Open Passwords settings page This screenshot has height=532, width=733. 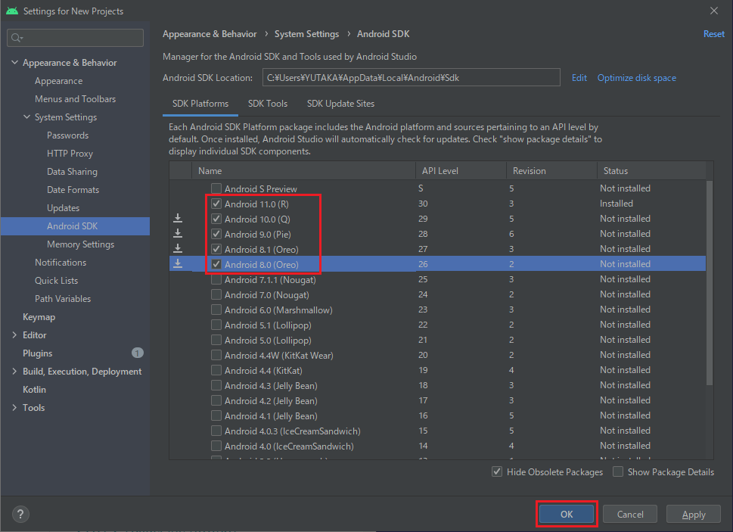point(68,135)
